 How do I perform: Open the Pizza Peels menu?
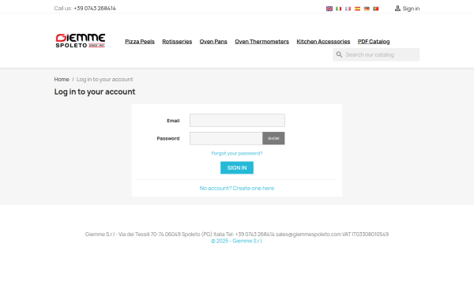[x=140, y=42]
